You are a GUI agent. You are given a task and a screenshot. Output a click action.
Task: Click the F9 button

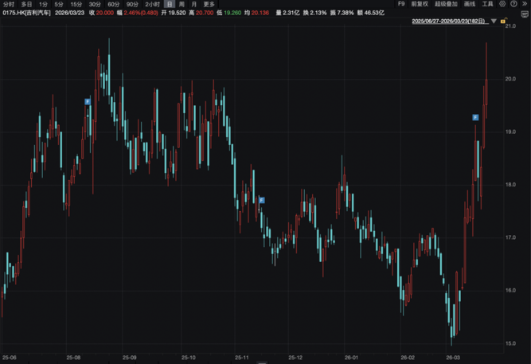pyautogui.click(x=401, y=4)
